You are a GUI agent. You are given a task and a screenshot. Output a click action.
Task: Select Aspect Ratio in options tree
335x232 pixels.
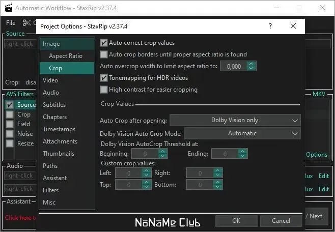coord(67,56)
